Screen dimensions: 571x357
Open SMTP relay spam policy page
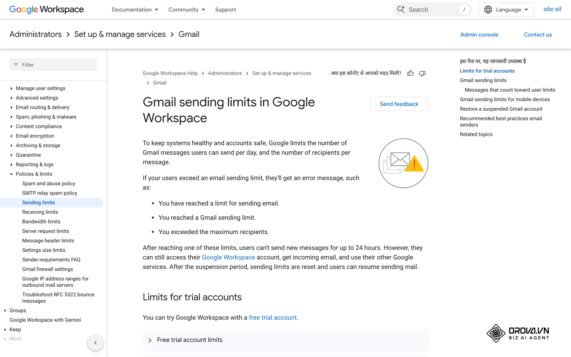point(50,193)
